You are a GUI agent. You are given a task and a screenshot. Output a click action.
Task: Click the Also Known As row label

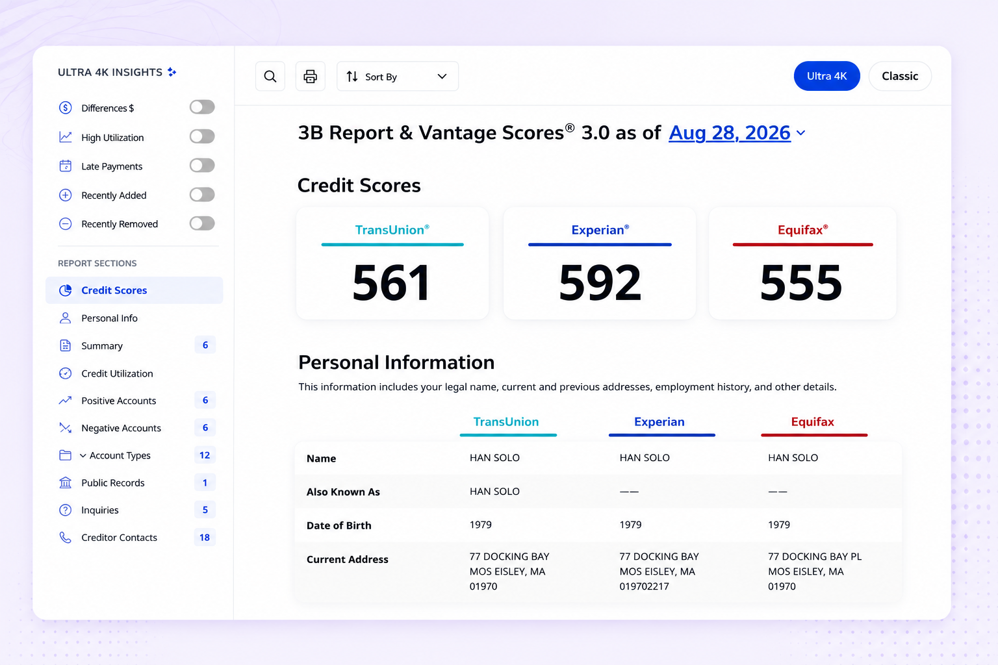click(343, 492)
